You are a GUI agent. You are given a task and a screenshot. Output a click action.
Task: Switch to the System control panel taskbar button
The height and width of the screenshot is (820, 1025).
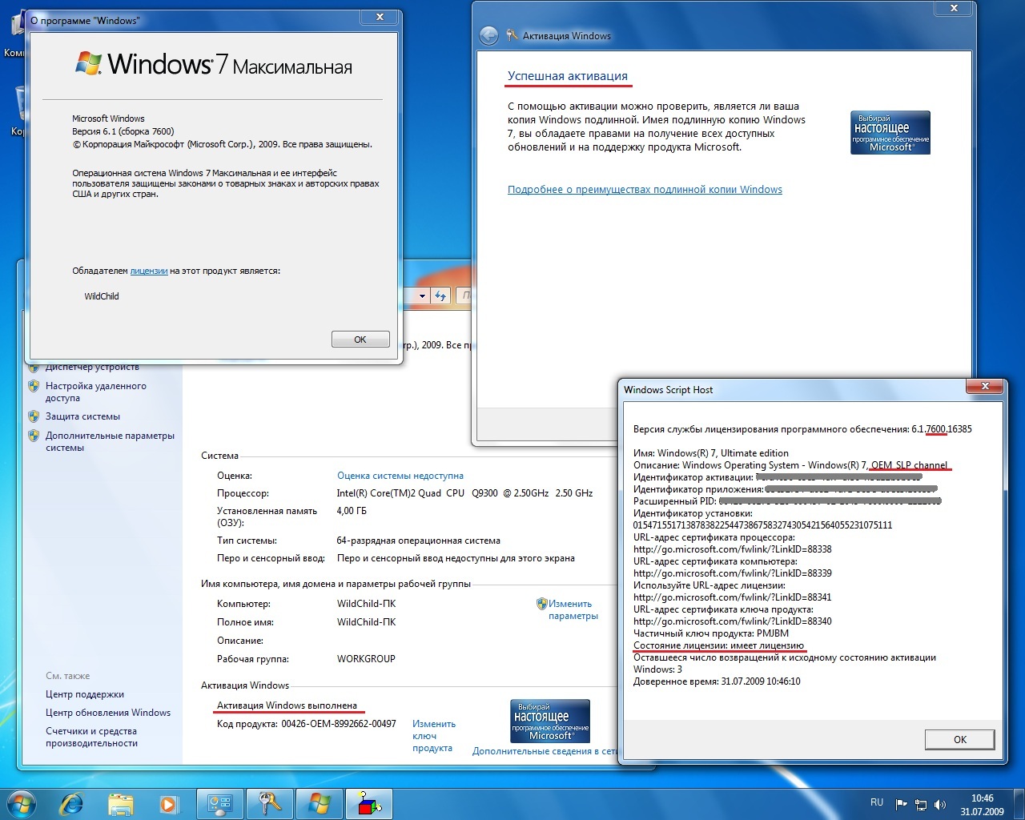219,803
